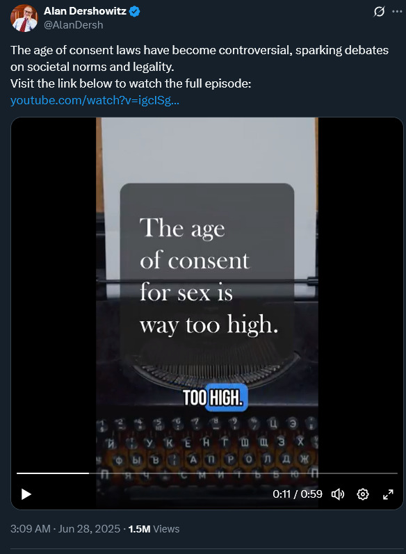Open the video settings gear

point(363,494)
